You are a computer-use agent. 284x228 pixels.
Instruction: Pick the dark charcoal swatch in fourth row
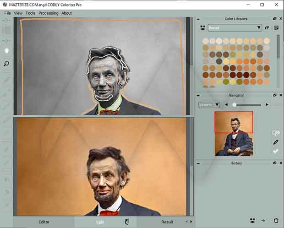[219, 61]
